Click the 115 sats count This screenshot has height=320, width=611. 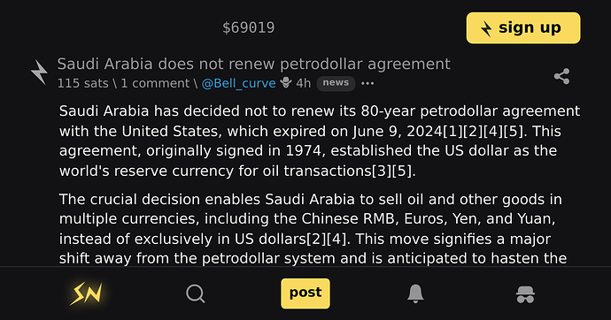pyautogui.click(x=83, y=83)
